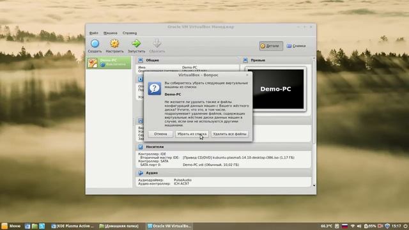This screenshot has width=409, height=230.
Task: Open the Меню start button
Action: point(11,226)
